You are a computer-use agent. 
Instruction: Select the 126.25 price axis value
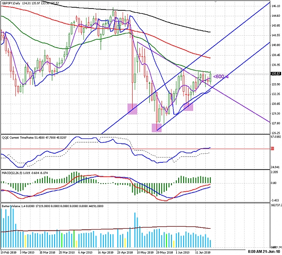coord(276,133)
